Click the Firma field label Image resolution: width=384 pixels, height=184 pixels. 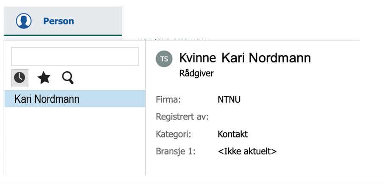(x=168, y=100)
